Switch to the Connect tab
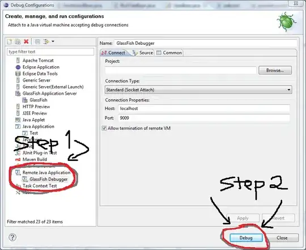 [114, 53]
